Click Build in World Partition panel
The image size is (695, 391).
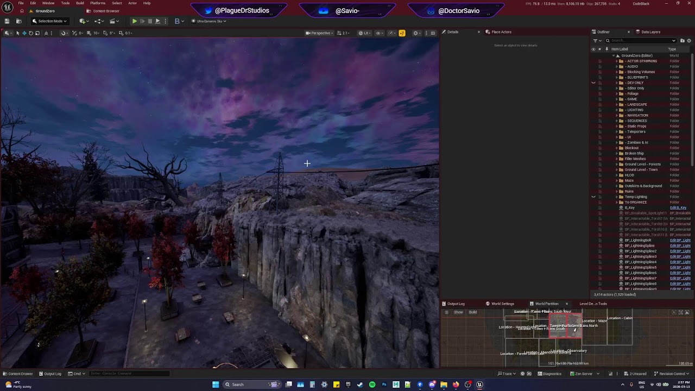[x=473, y=312]
